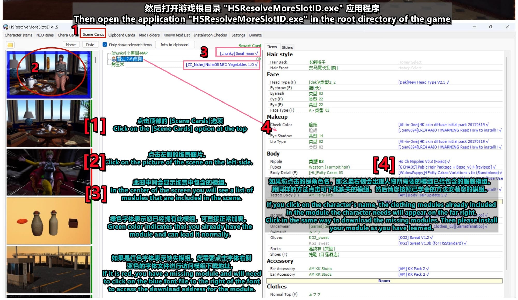Select the lamp and tea table scene thumbnail

(x=49, y=123)
